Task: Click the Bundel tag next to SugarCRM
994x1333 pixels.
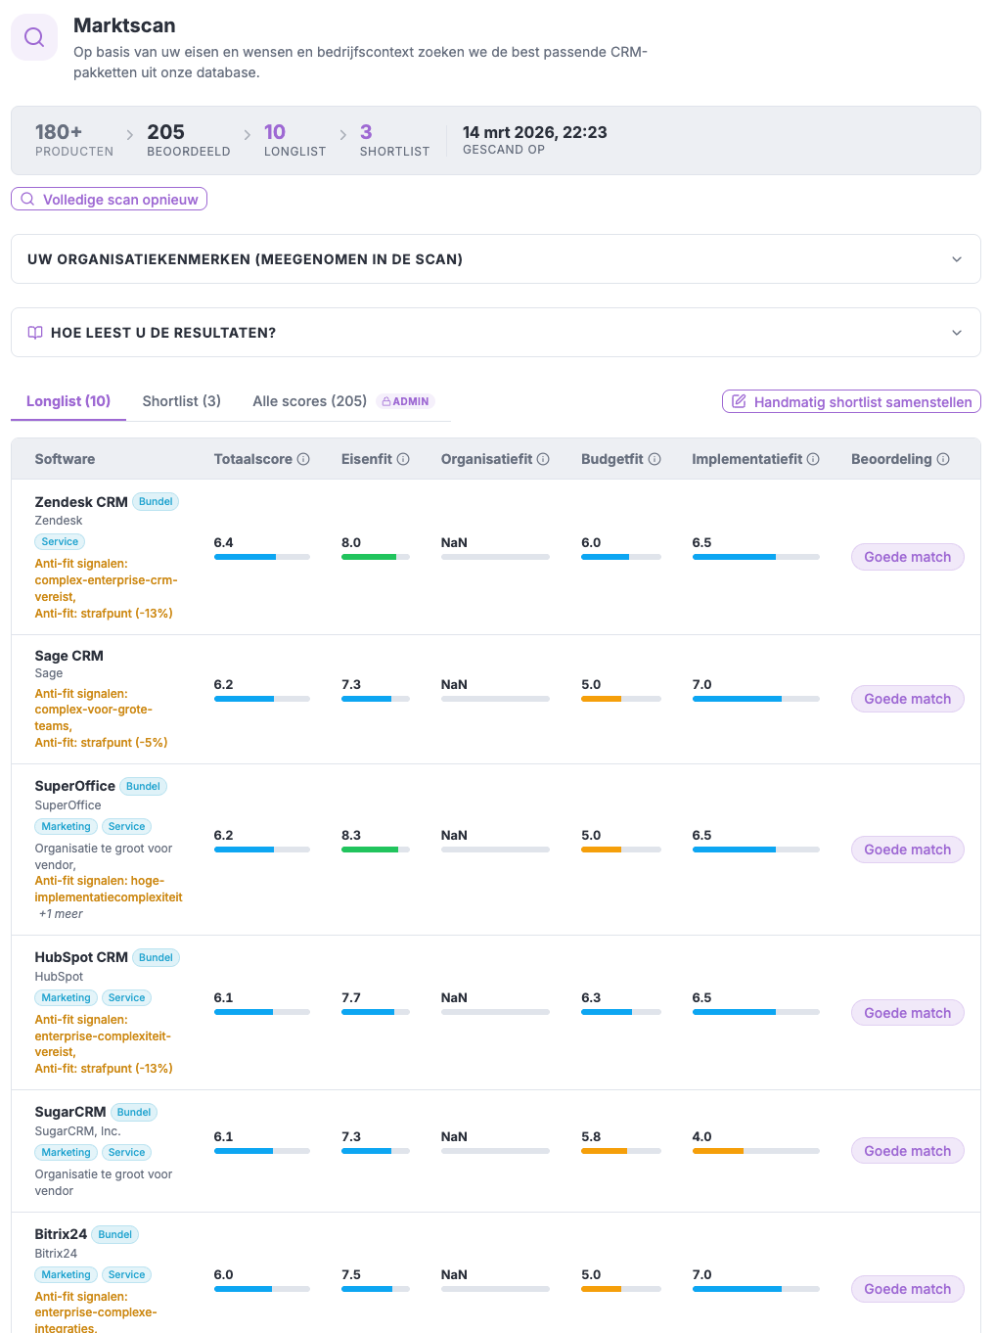Action: [x=134, y=1112]
